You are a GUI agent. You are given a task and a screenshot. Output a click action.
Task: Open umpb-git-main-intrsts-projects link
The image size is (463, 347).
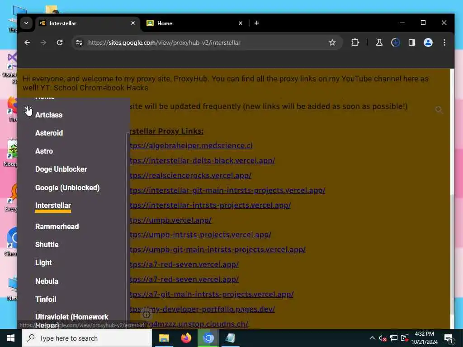coord(218,249)
